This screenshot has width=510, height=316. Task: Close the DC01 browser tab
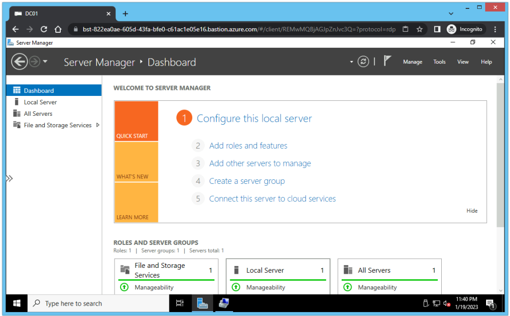click(108, 13)
